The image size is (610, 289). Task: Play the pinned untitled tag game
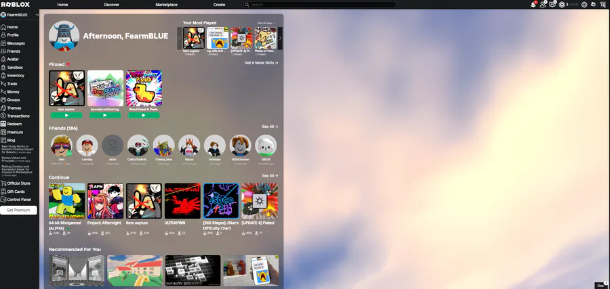105,115
